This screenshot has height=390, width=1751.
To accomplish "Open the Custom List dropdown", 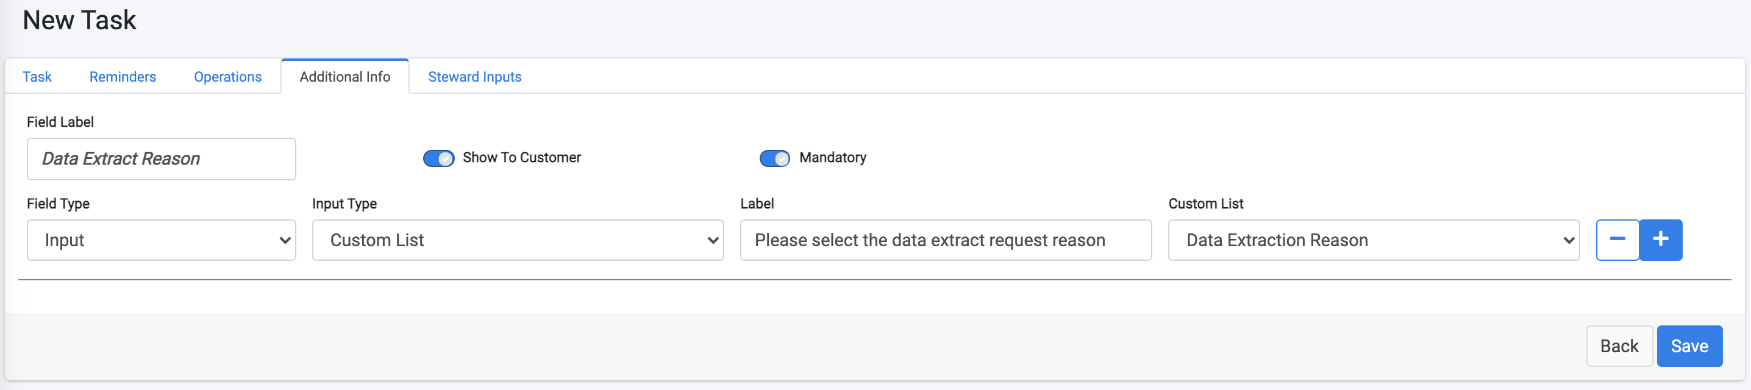I will point(1373,240).
